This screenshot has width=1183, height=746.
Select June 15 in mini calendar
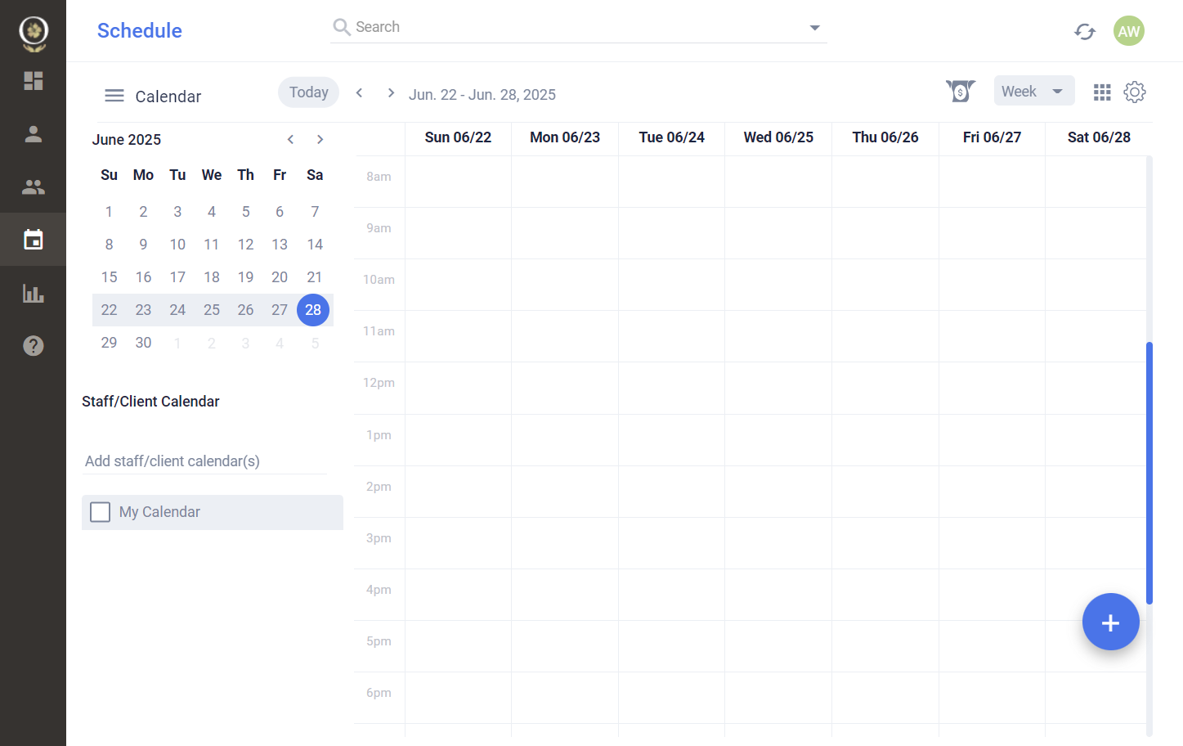pos(109,277)
